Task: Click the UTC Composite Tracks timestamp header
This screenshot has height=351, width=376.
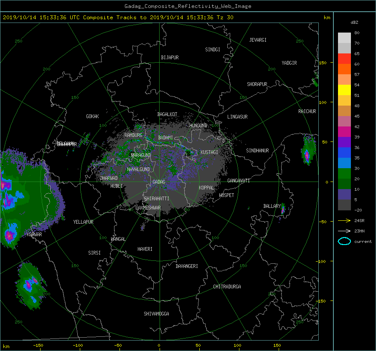Action: point(118,18)
